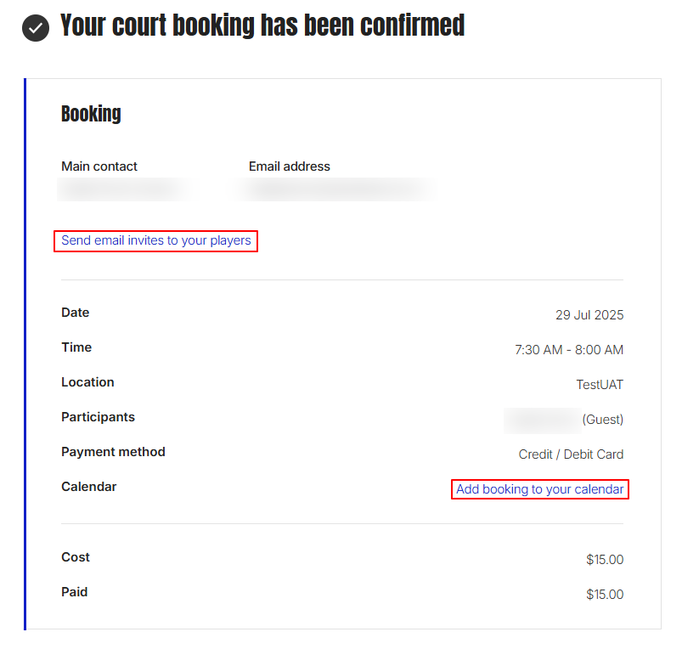Screen dimensions: 682x649
Task: Click the TestUAT location value
Action: point(600,385)
